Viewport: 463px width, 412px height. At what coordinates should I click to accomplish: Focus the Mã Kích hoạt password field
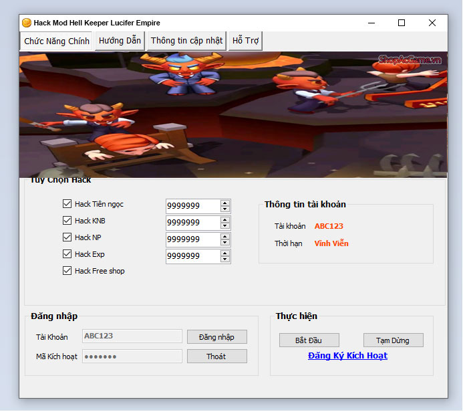click(x=132, y=356)
